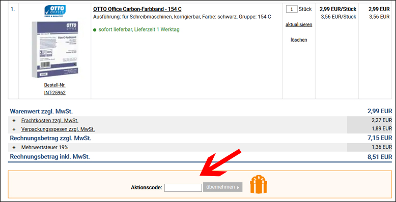Click 'Rechnungsbetrag inkl. MwSt.' label
Viewport: 396px width, 202px height.
(x=50, y=157)
